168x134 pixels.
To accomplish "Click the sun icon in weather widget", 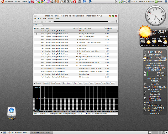I will (145, 31).
